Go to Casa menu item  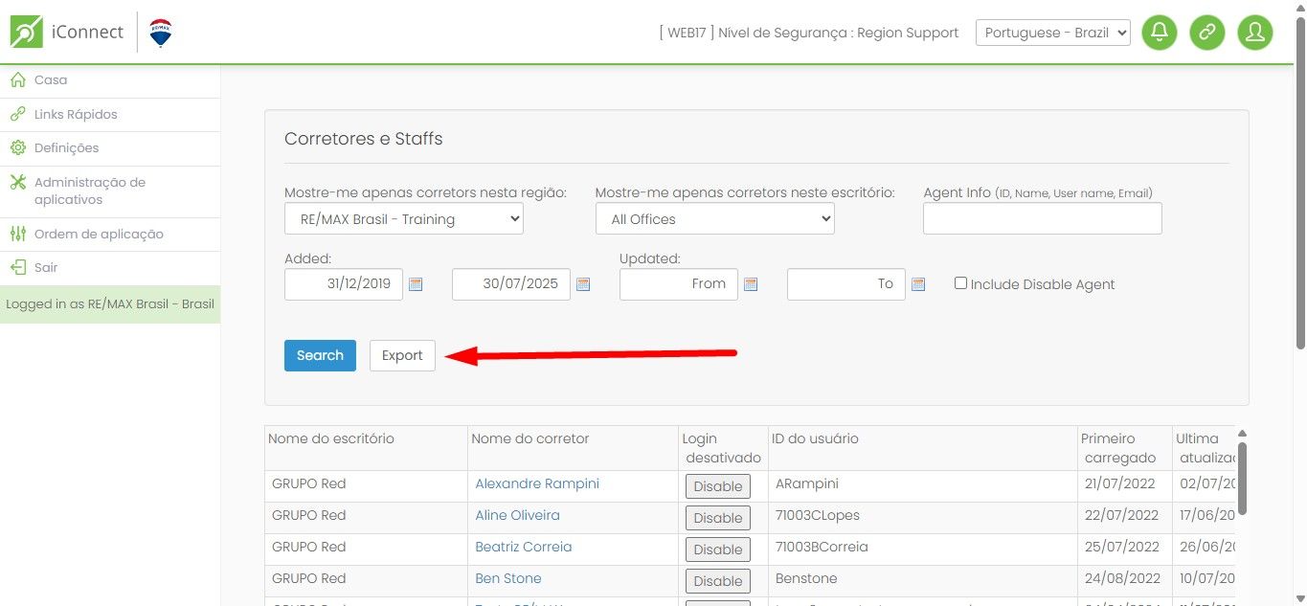point(110,80)
